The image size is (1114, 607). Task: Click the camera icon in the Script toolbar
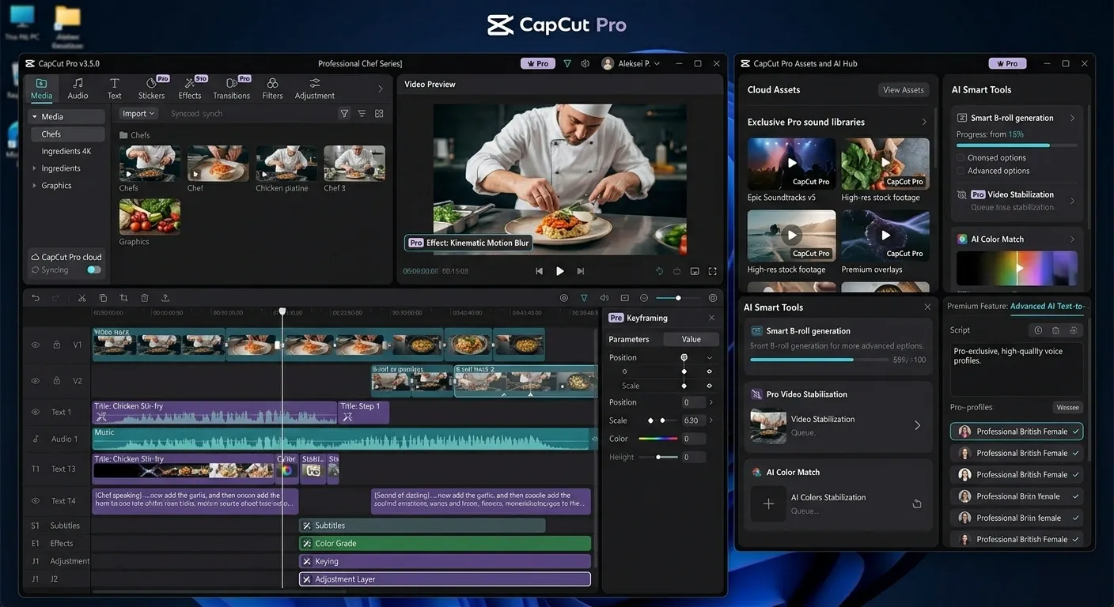[x=1055, y=330]
